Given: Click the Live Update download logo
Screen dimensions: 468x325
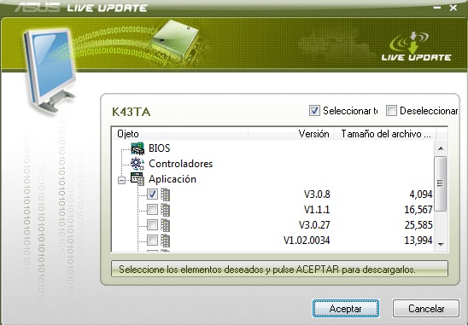Looking at the screenshot, I should [x=416, y=47].
